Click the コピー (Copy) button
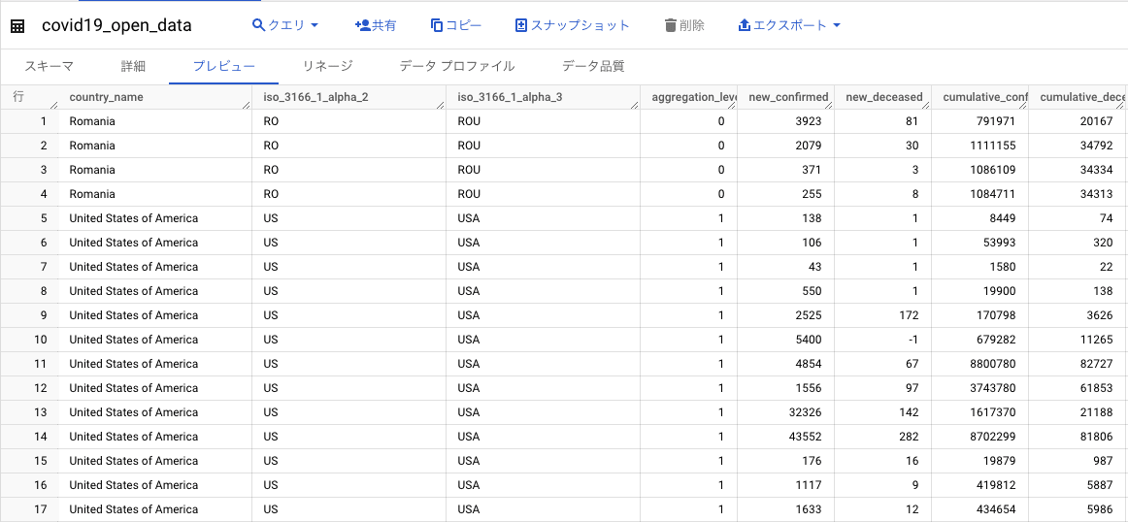 [456, 25]
